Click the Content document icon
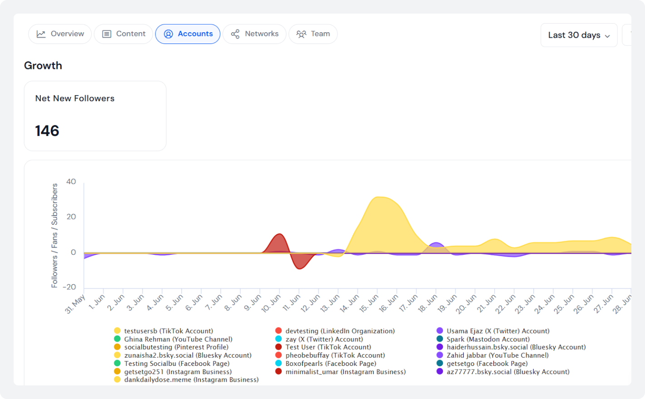The width and height of the screenshot is (645, 399). pos(107,34)
